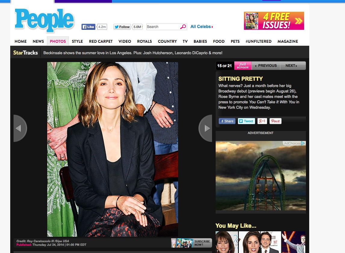Image resolution: width=345 pixels, height=253 pixels.
Task: Click the People logo
Action: 45,20
